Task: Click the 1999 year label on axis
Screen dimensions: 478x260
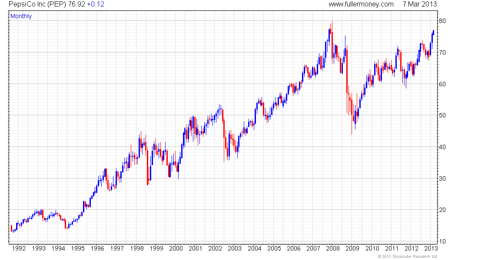Action: click(156, 248)
